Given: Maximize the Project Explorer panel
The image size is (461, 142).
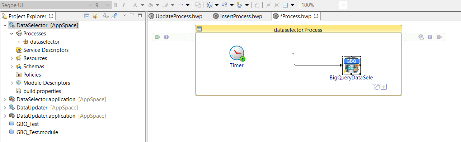Looking at the screenshot, I should point(140,15).
